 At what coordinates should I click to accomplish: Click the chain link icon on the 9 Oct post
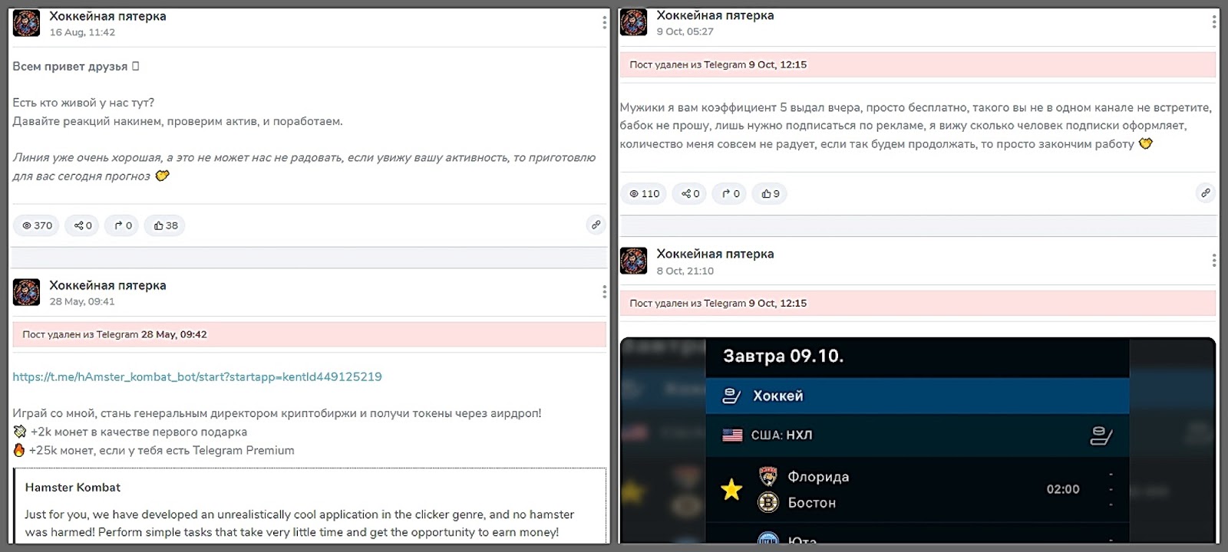click(x=1205, y=193)
